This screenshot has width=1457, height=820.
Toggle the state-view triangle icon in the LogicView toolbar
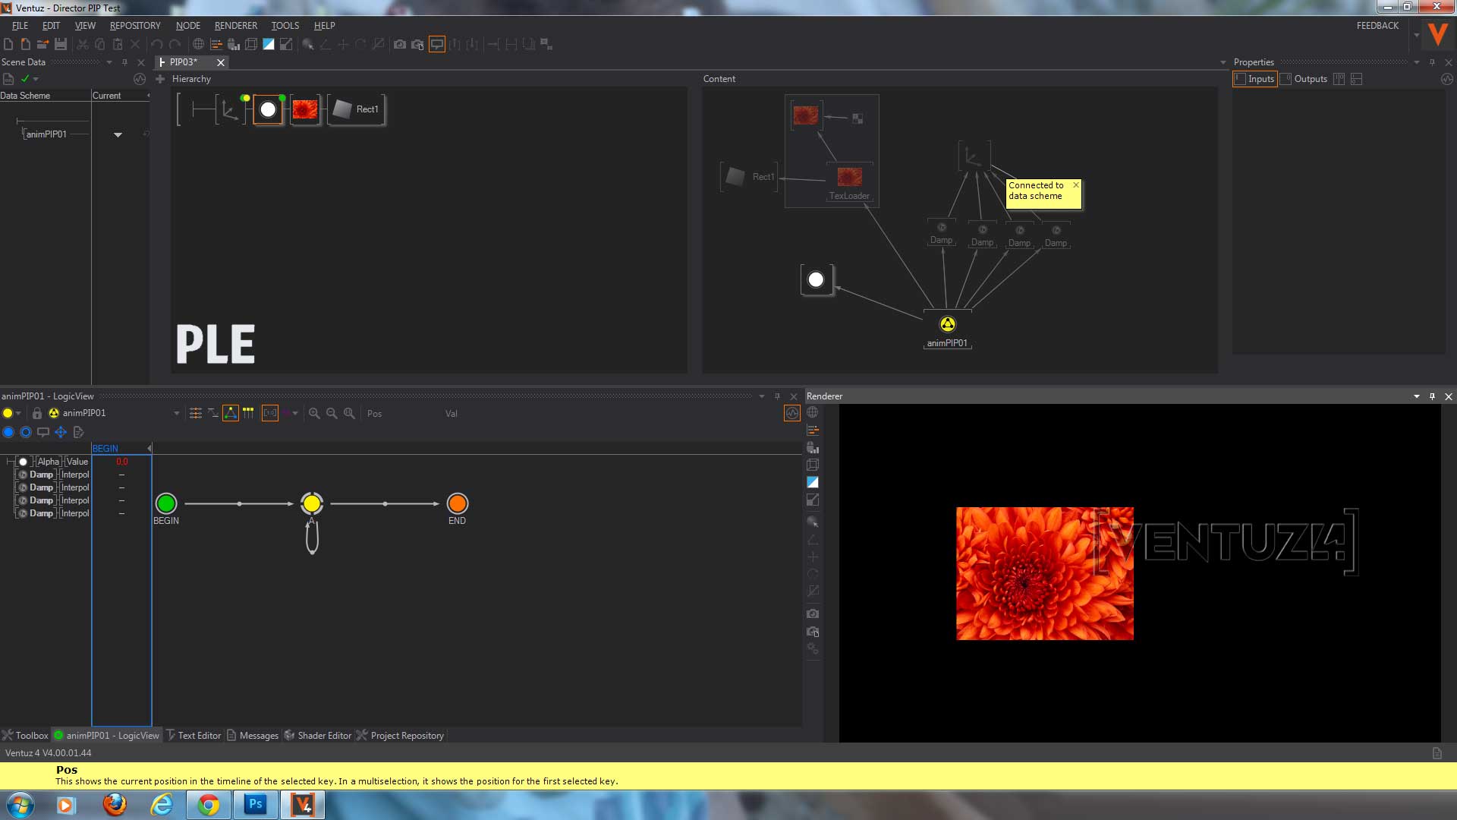[x=231, y=413]
